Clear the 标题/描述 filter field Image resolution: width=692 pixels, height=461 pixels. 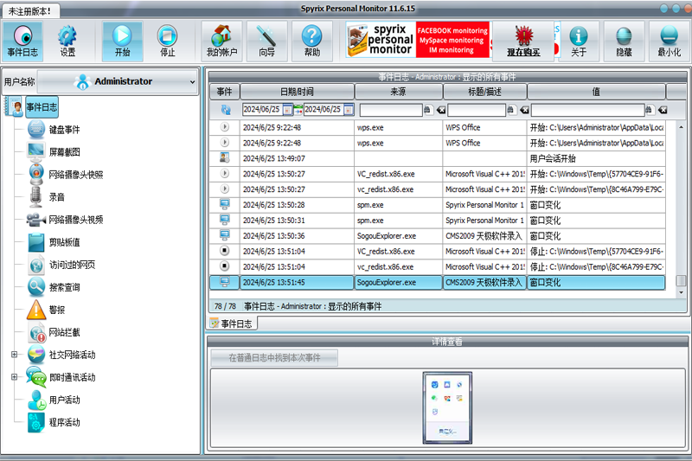coord(524,110)
